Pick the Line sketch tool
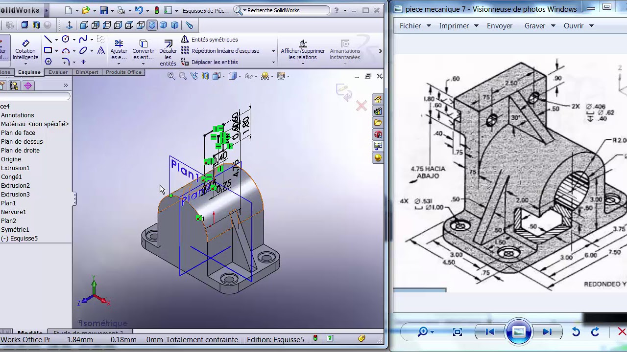This screenshot has width=627, height=352. click(48, 39)
